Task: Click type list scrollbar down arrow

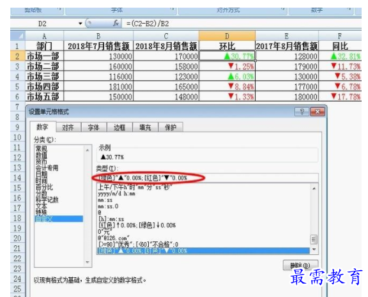Action: click(314, 250)
